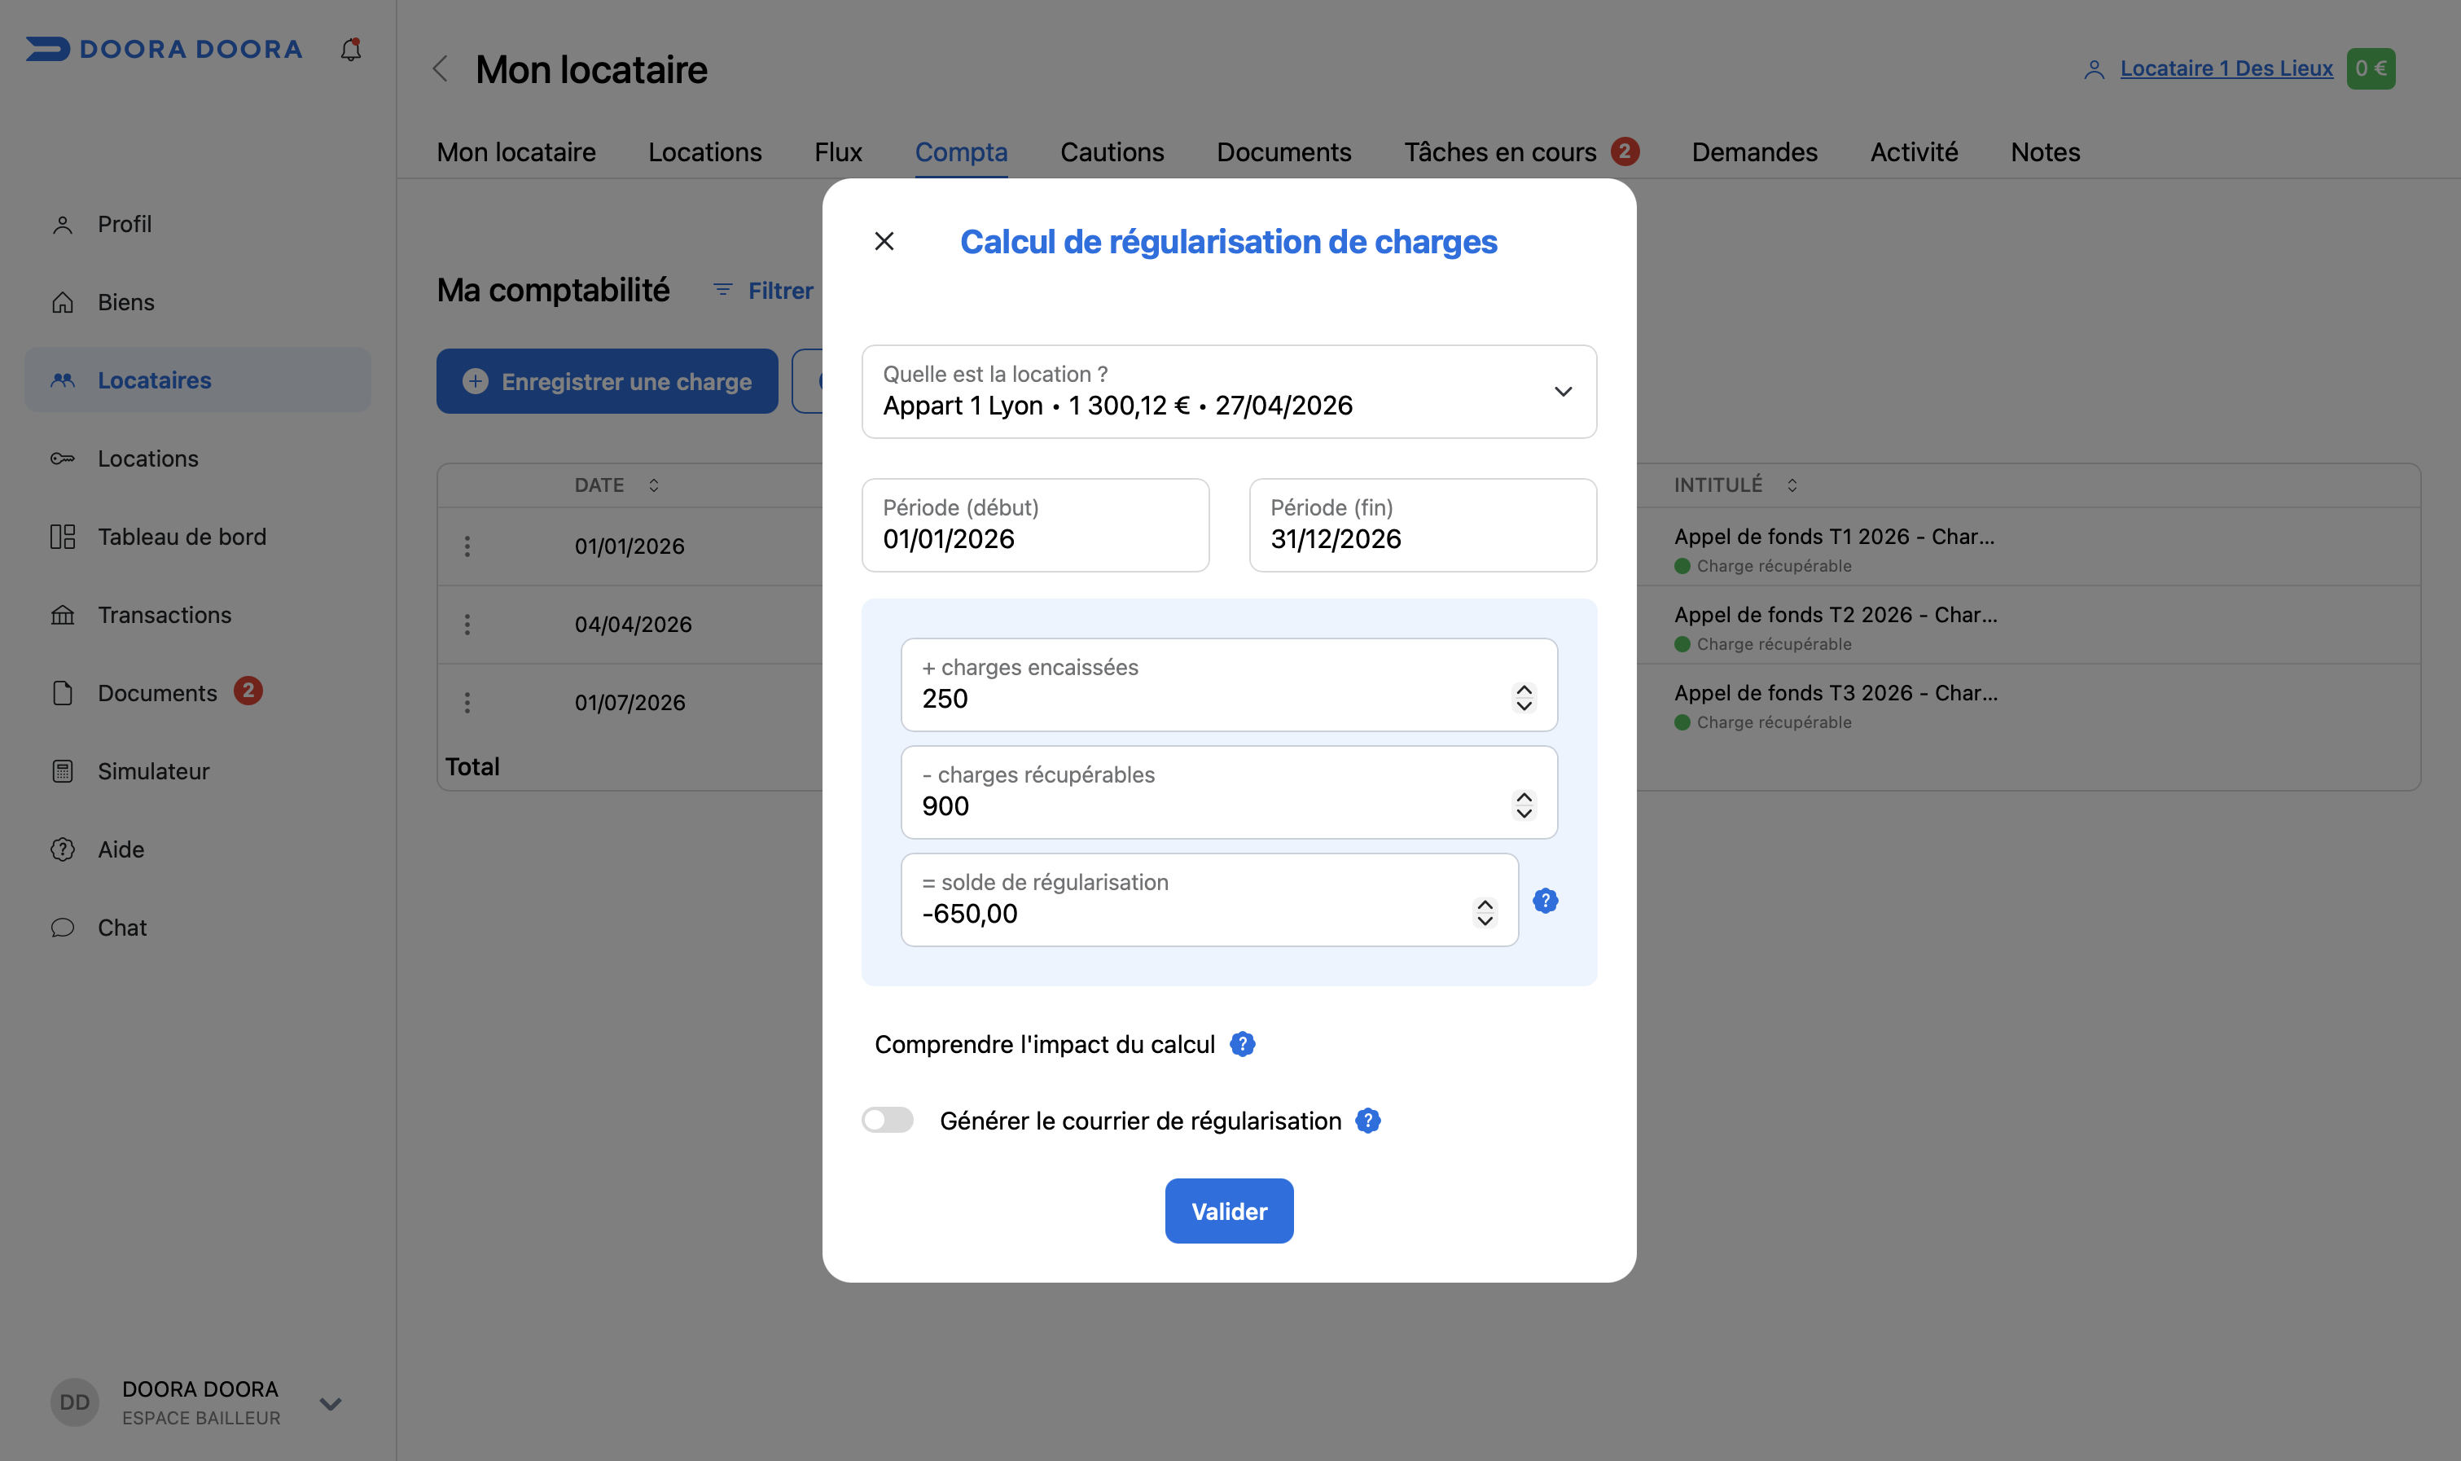2461x1461 pixels.
Task: Switch to Mon locataire tab
Action: [x=515, y=152]
